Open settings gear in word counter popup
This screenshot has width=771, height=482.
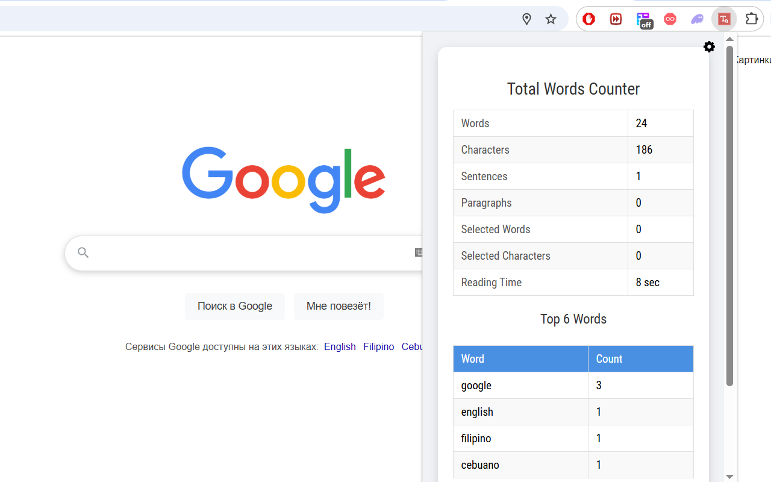709,46
